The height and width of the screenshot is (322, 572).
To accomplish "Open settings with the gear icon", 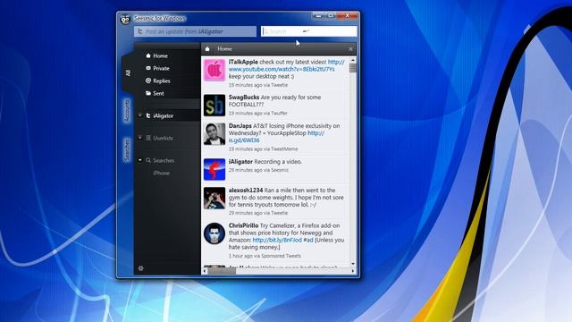I will click(x=141, y=268).
